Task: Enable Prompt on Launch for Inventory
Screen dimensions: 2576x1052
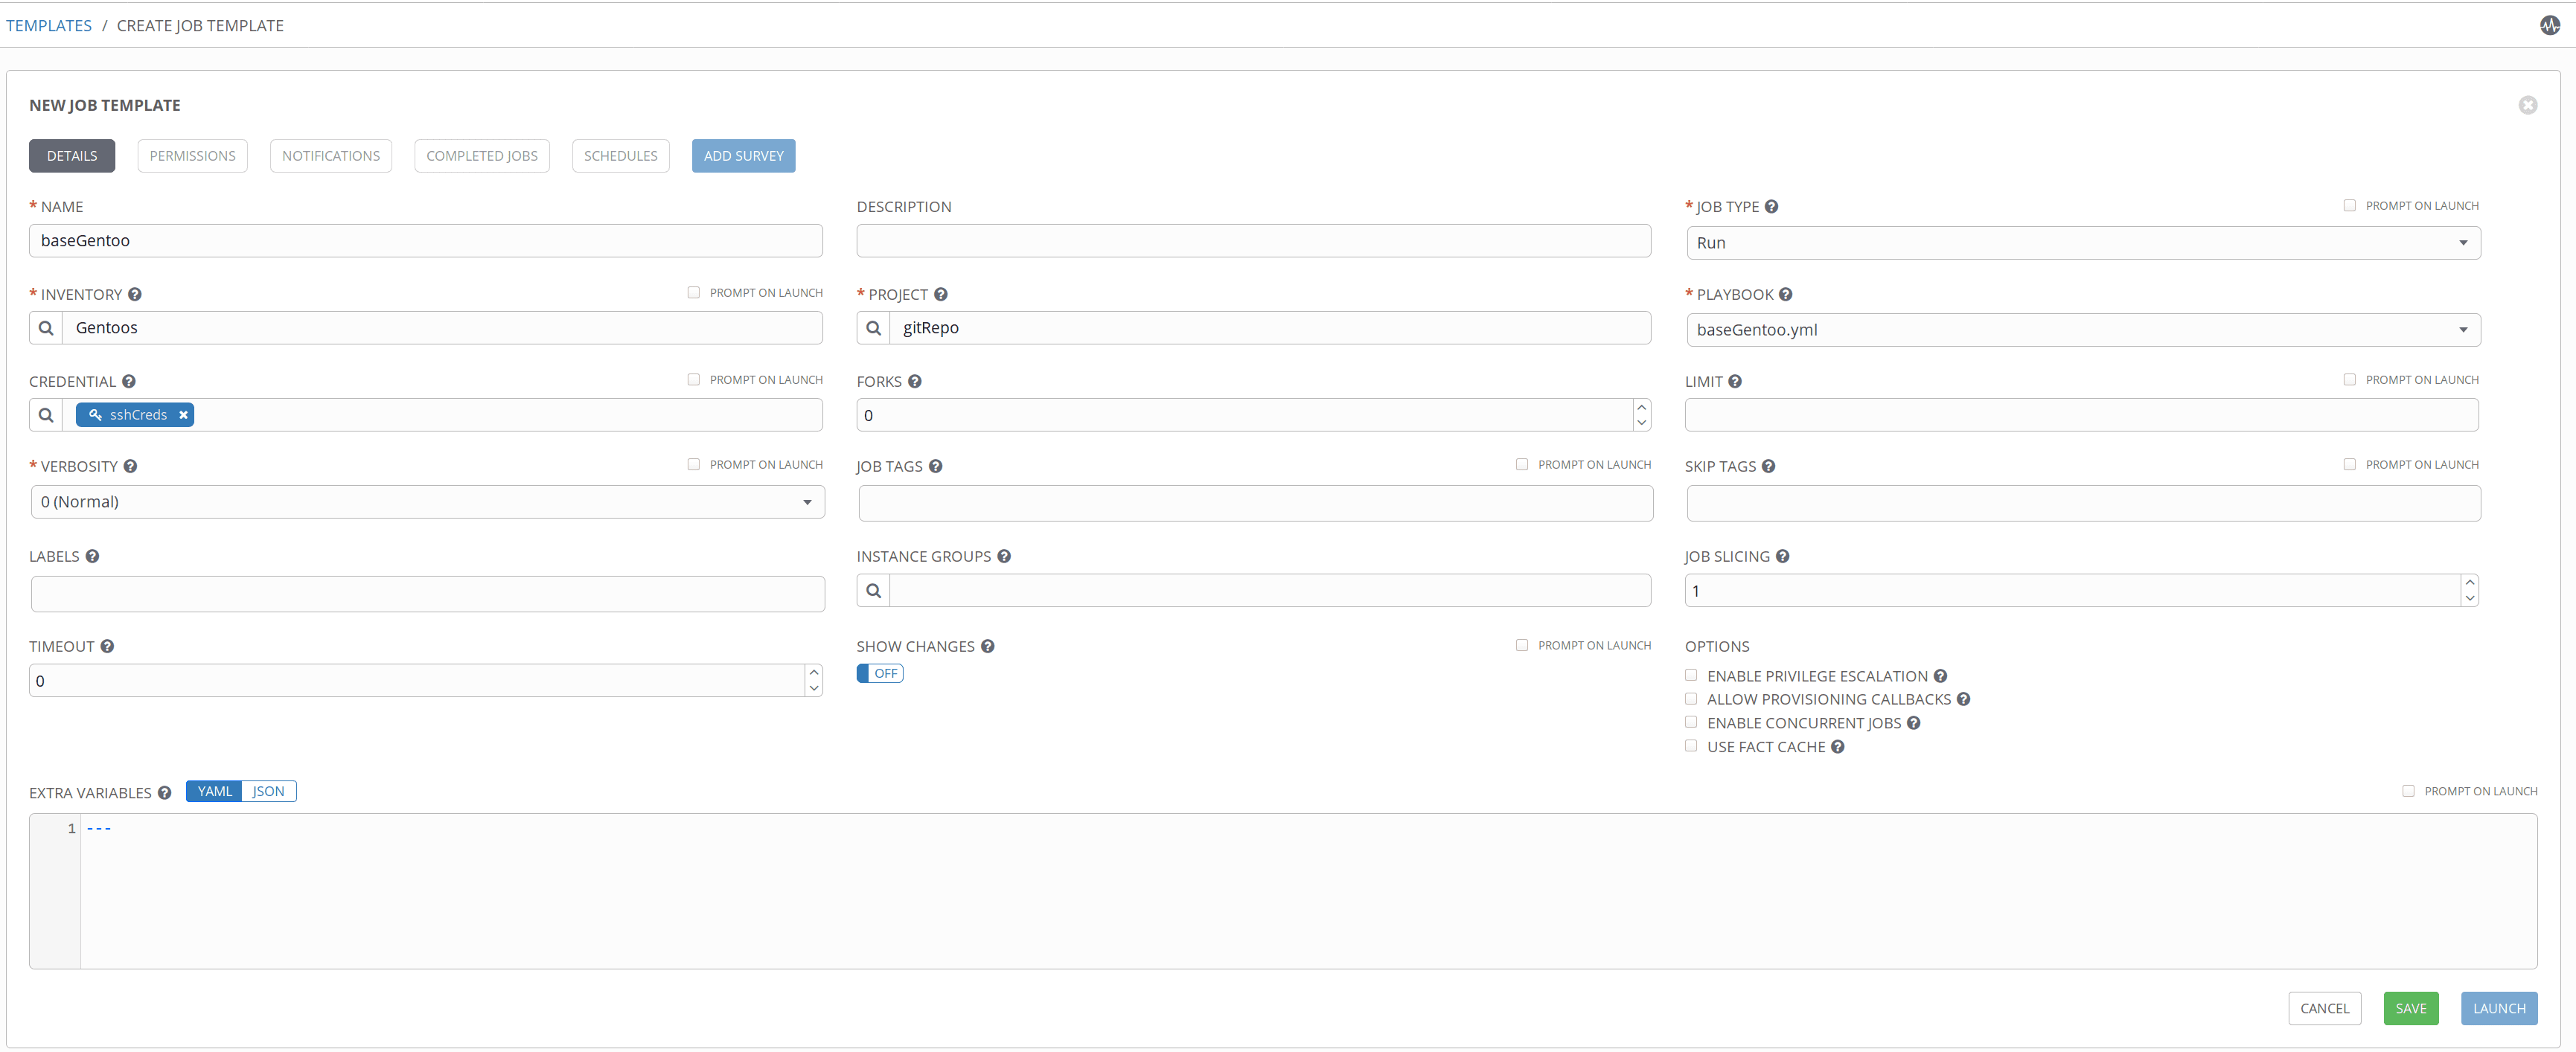Action: 693,292
